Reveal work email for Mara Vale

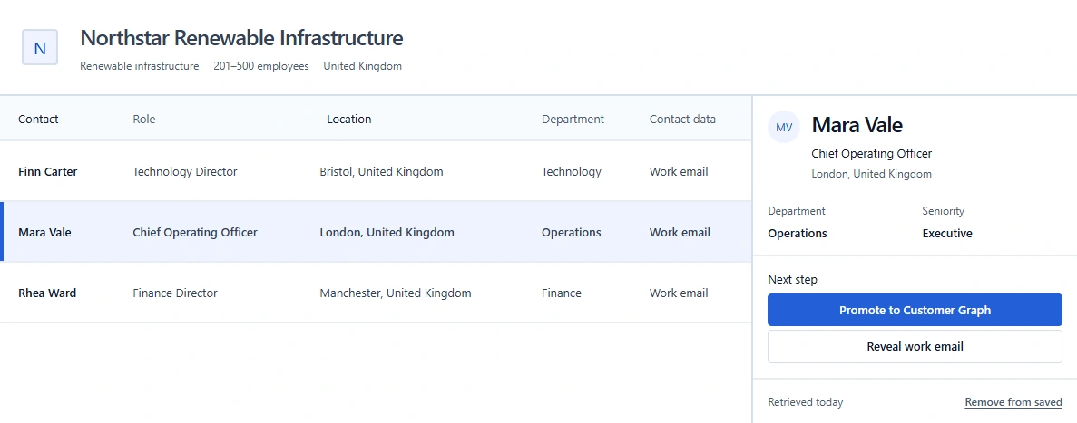pos(915,346)
